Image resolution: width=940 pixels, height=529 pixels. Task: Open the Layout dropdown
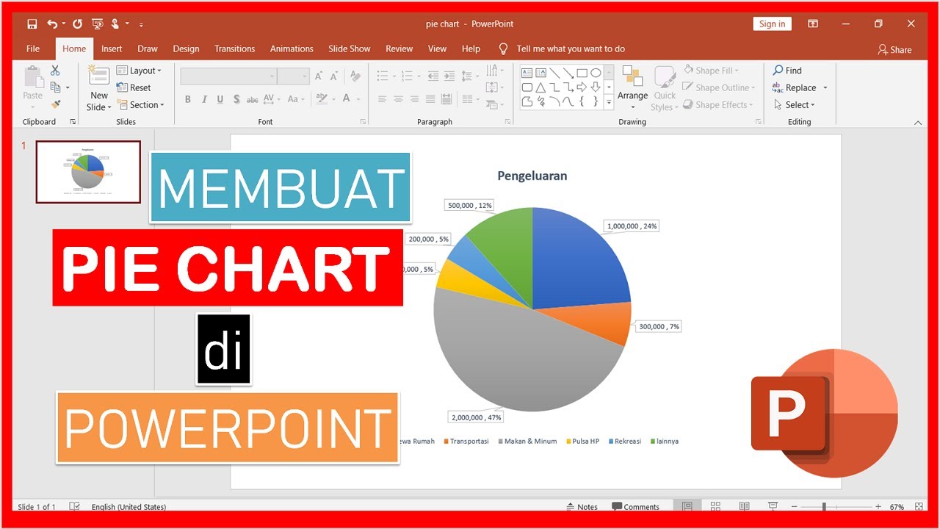tap(140, 71)
